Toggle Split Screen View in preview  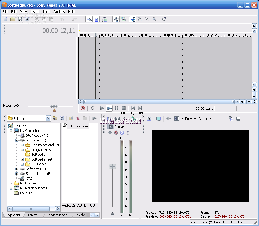click(x=177, y=118)
